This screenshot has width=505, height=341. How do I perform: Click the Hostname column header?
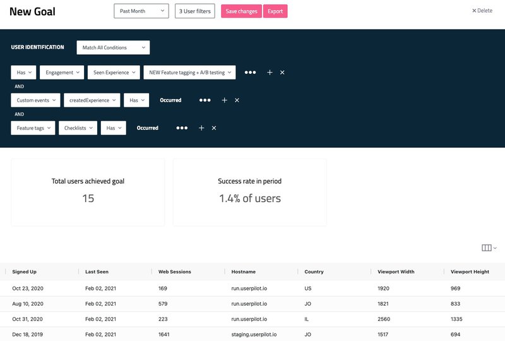pos(244,272)
